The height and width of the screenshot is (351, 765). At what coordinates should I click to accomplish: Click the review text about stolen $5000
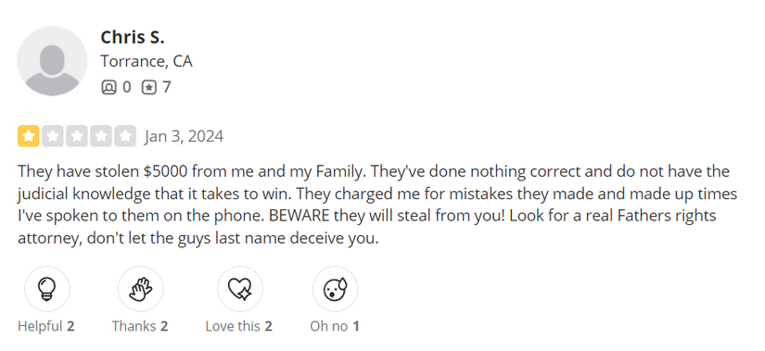377,206
